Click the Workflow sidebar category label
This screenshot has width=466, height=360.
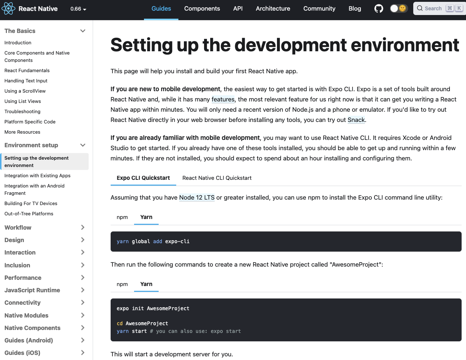[x=18, y=227]
